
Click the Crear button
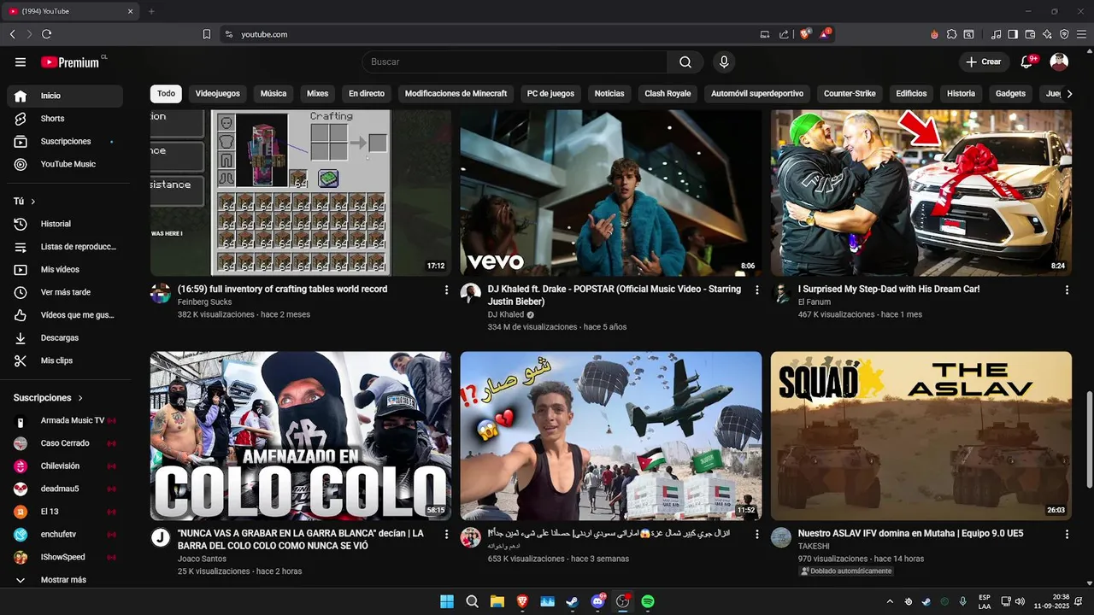point(984,62)
